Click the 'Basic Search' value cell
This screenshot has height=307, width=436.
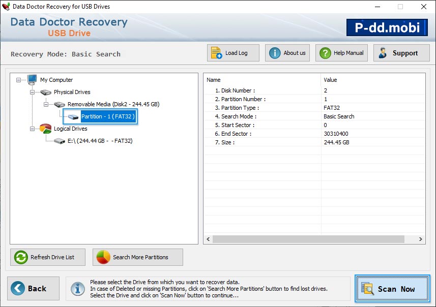pyautogui.click(x=339, y=116)
